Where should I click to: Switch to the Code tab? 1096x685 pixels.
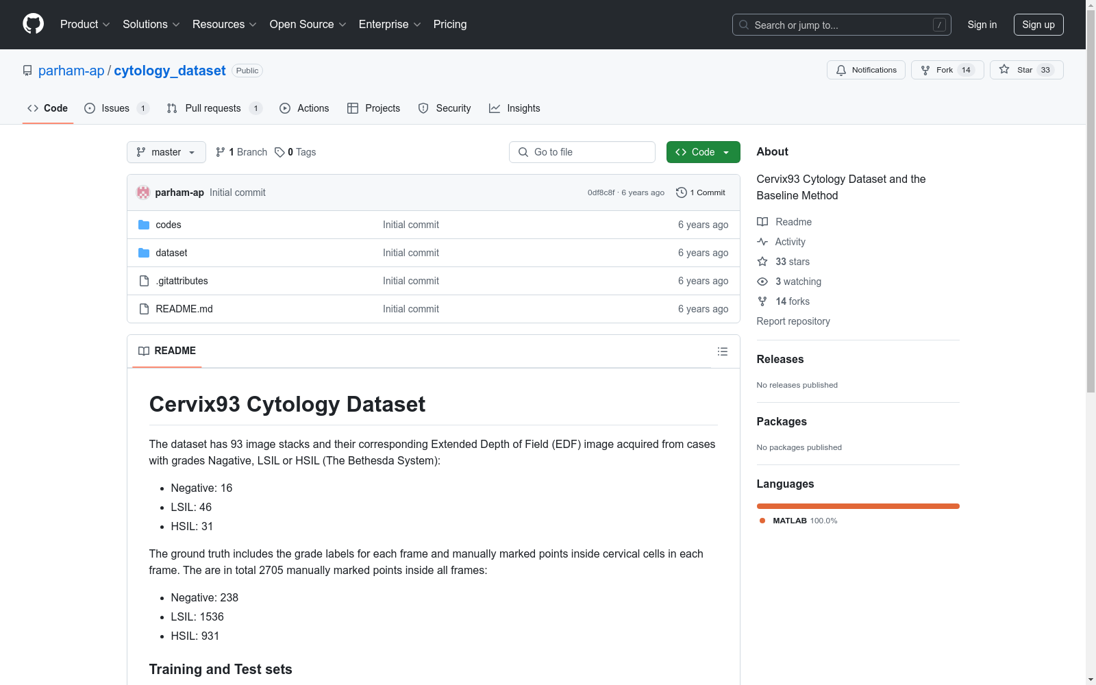click(x=47, y=108)
